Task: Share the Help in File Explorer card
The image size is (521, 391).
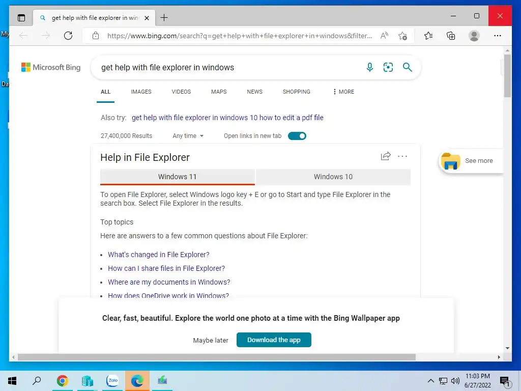Action: point(386,156)
